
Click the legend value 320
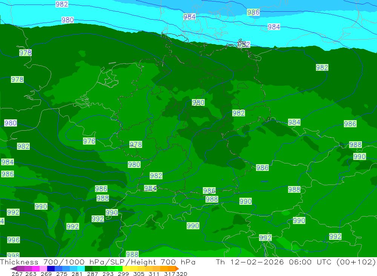click(182, 274)
